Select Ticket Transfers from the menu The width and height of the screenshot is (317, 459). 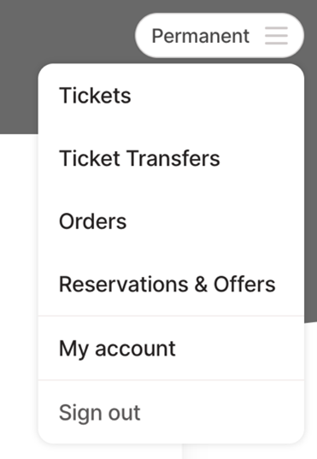[171, 158]
